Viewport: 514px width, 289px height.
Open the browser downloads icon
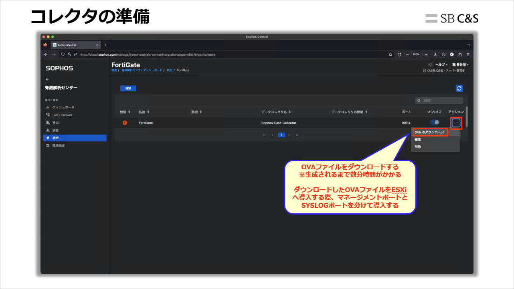pyautogui.click(x=436, y=54)
